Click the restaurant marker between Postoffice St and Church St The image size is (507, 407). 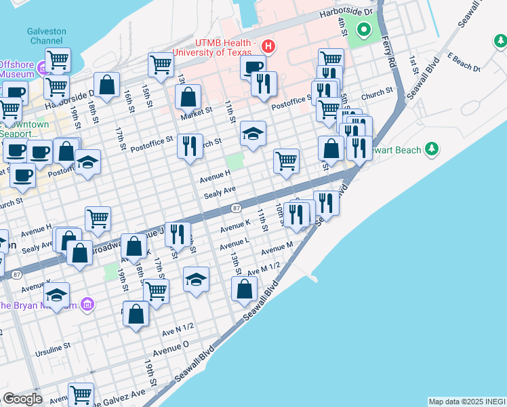point(190,145)
